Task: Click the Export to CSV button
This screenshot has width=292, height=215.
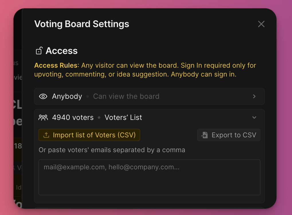Action: point(229,135)
